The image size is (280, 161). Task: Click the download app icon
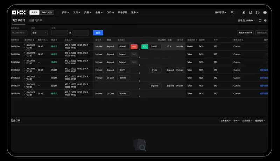click(243, 13)
